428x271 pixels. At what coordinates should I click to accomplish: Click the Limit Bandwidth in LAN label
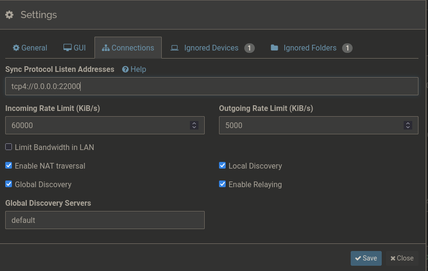[x=54, y=147]
